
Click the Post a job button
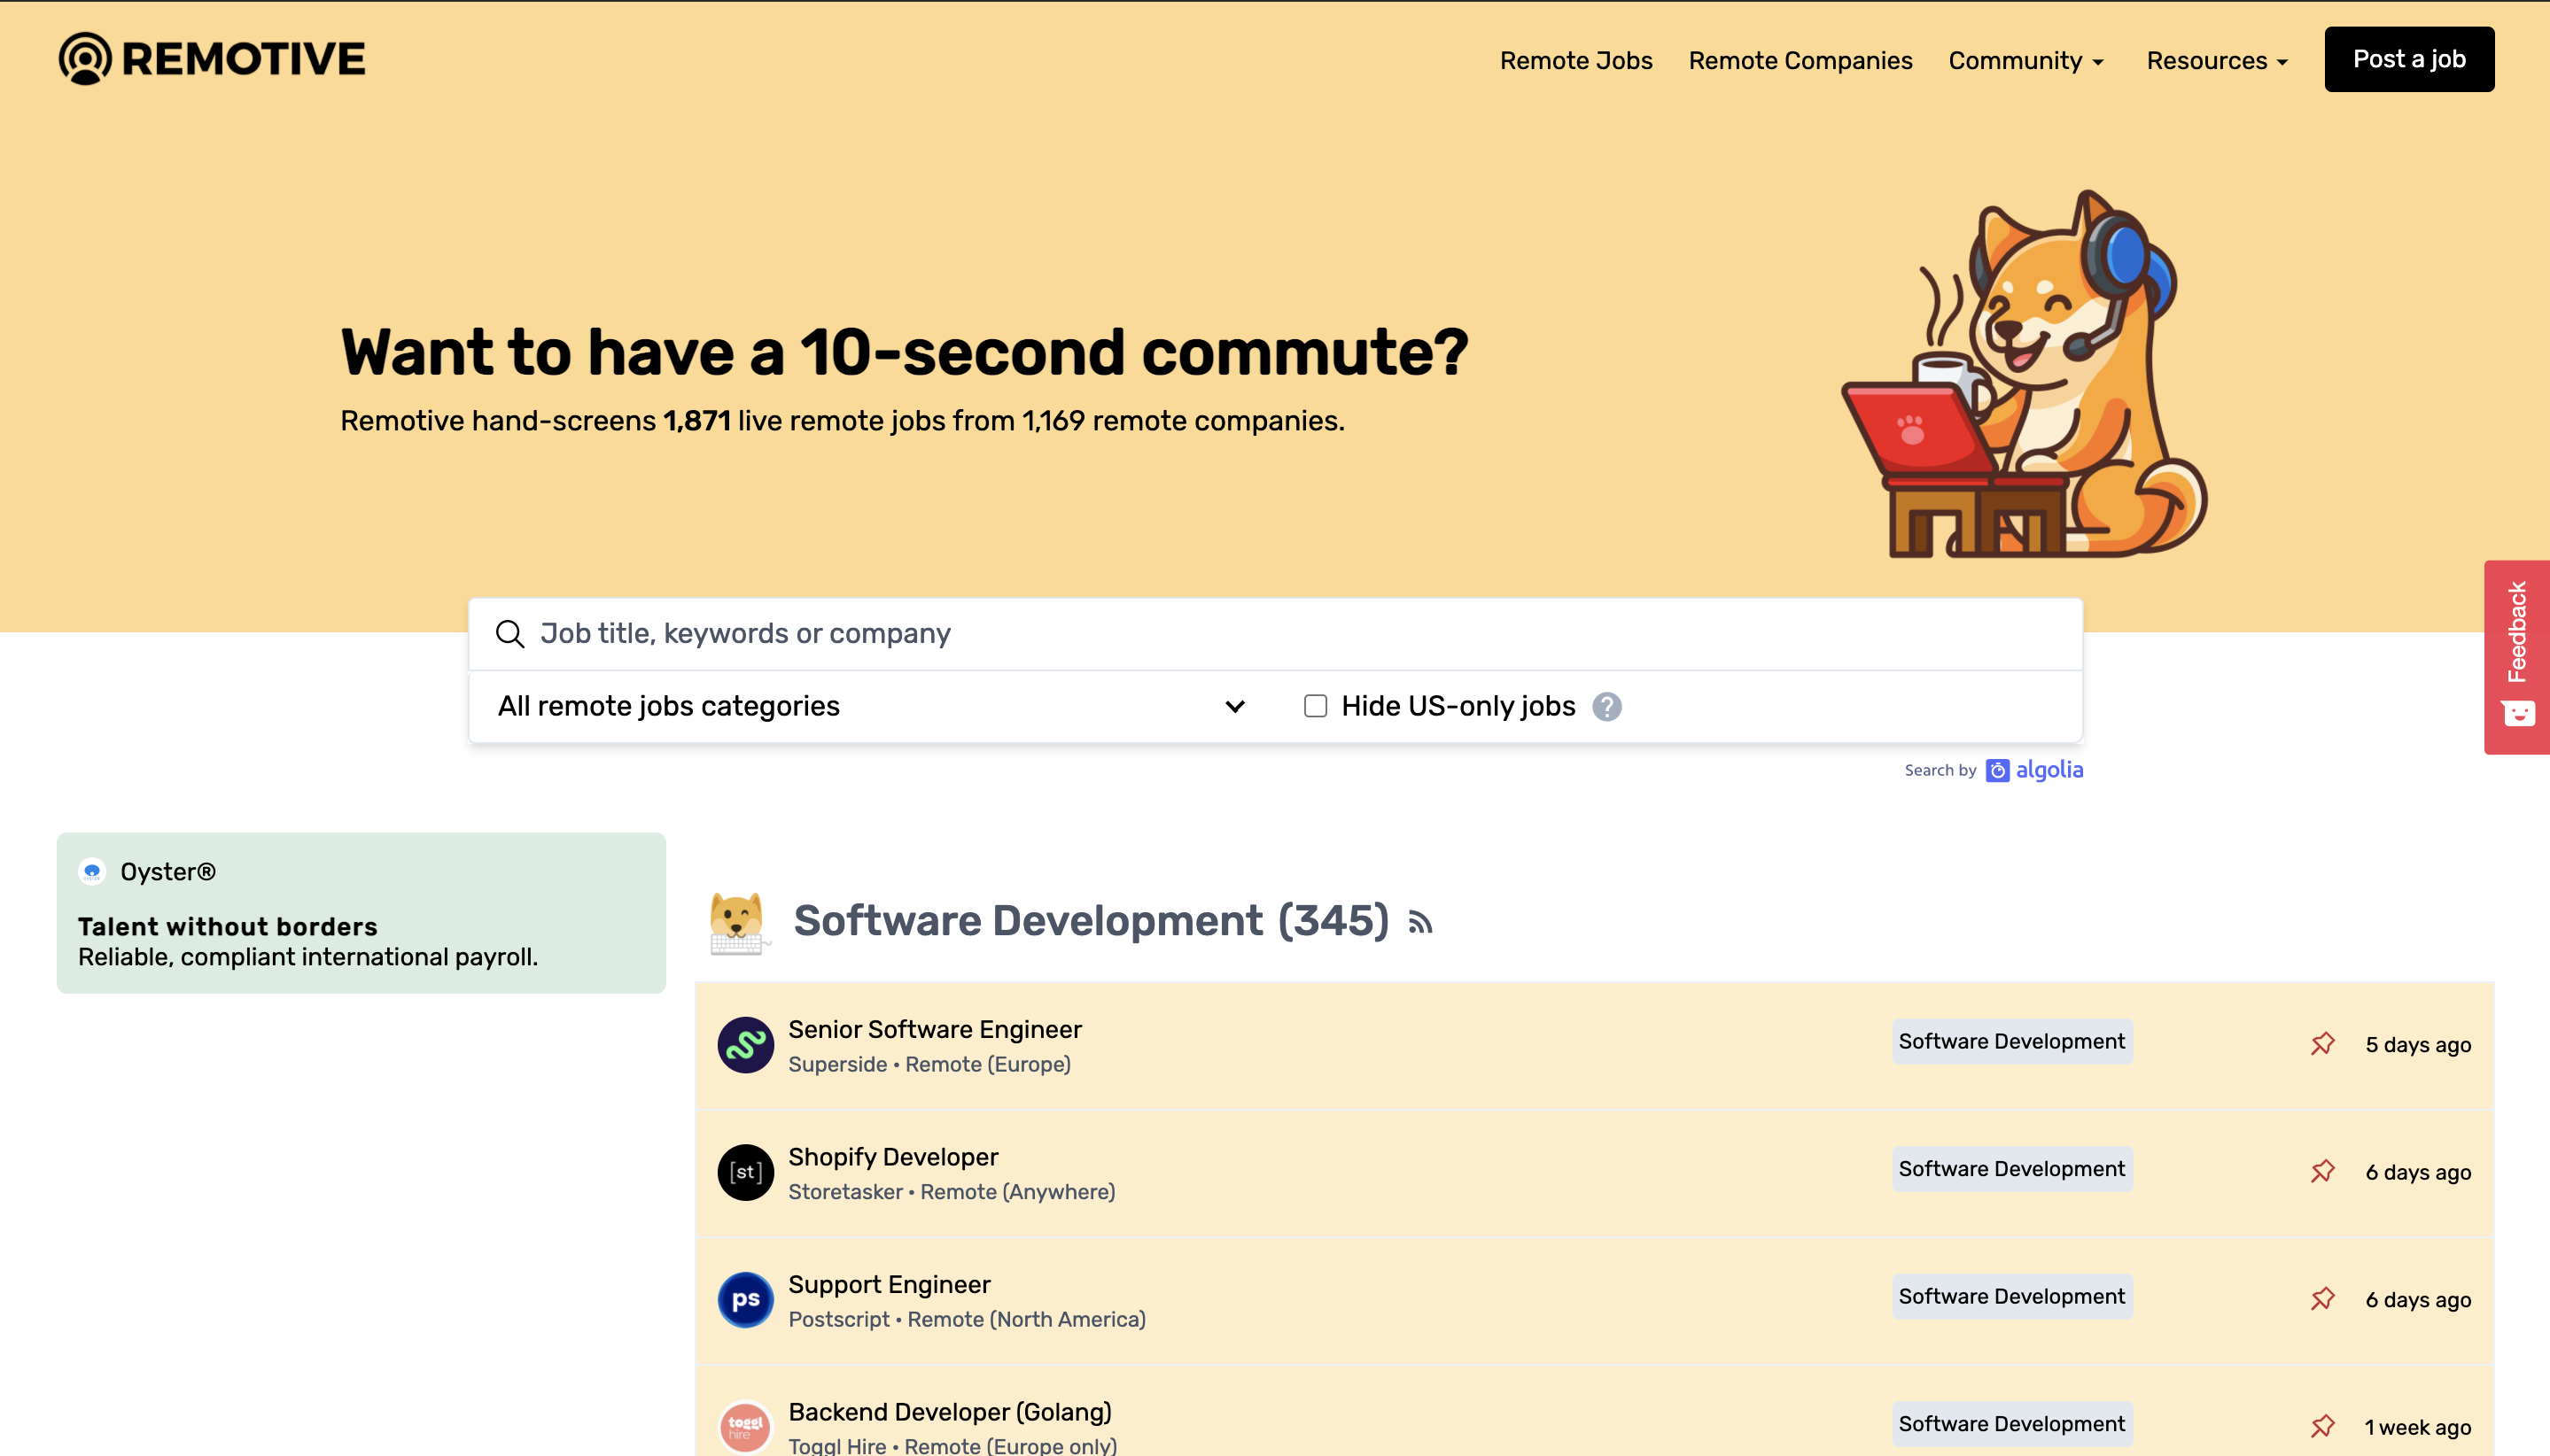click(x=2409, y=60)
